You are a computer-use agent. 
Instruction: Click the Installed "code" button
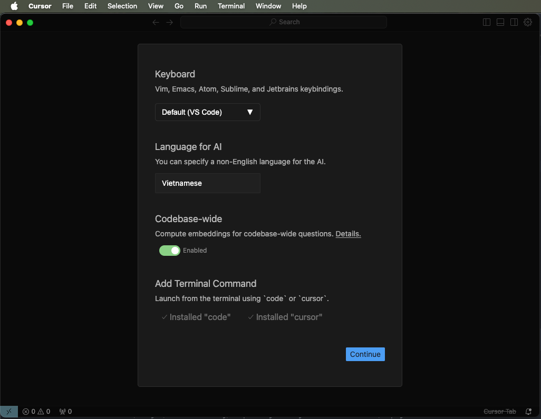tap(196, 317)
